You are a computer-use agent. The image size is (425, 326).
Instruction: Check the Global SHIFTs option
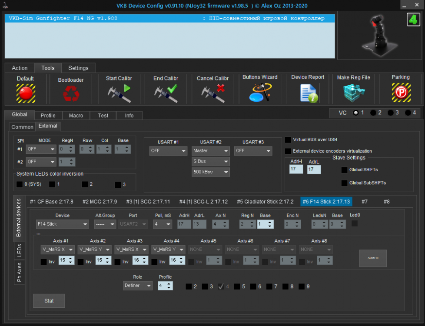344,170
